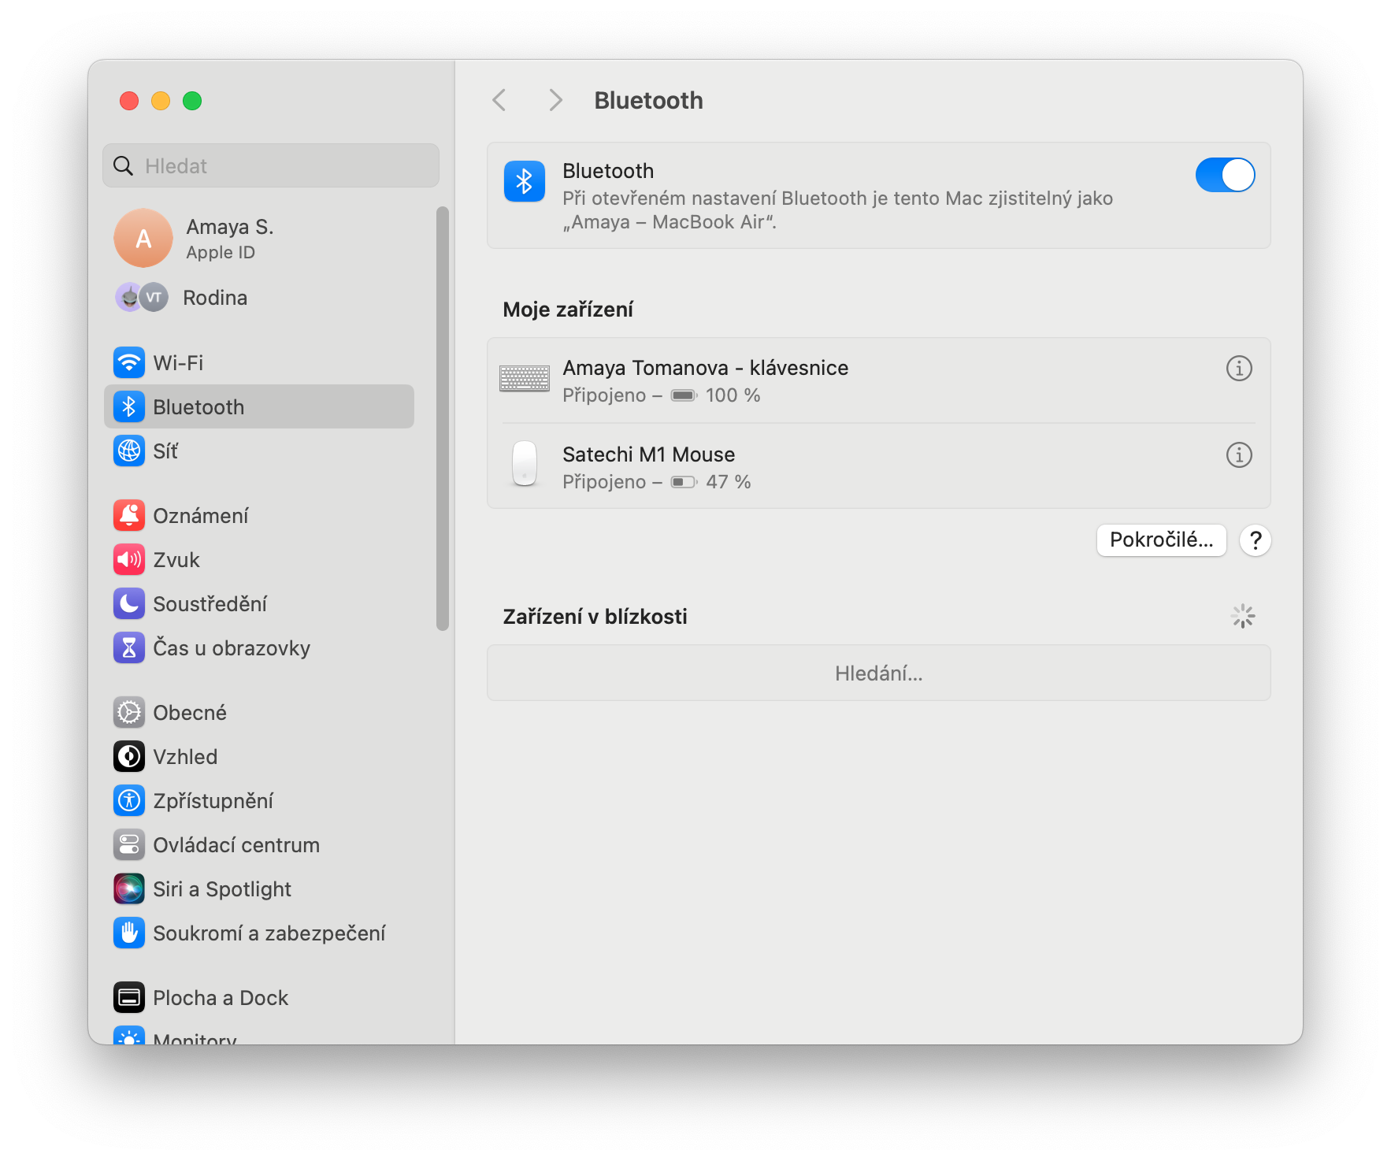The height and width of the screenshot is (1161, 1391).
Task: Select the Amaya Tomanova - klávesnice row
Action: pos(879,380)
